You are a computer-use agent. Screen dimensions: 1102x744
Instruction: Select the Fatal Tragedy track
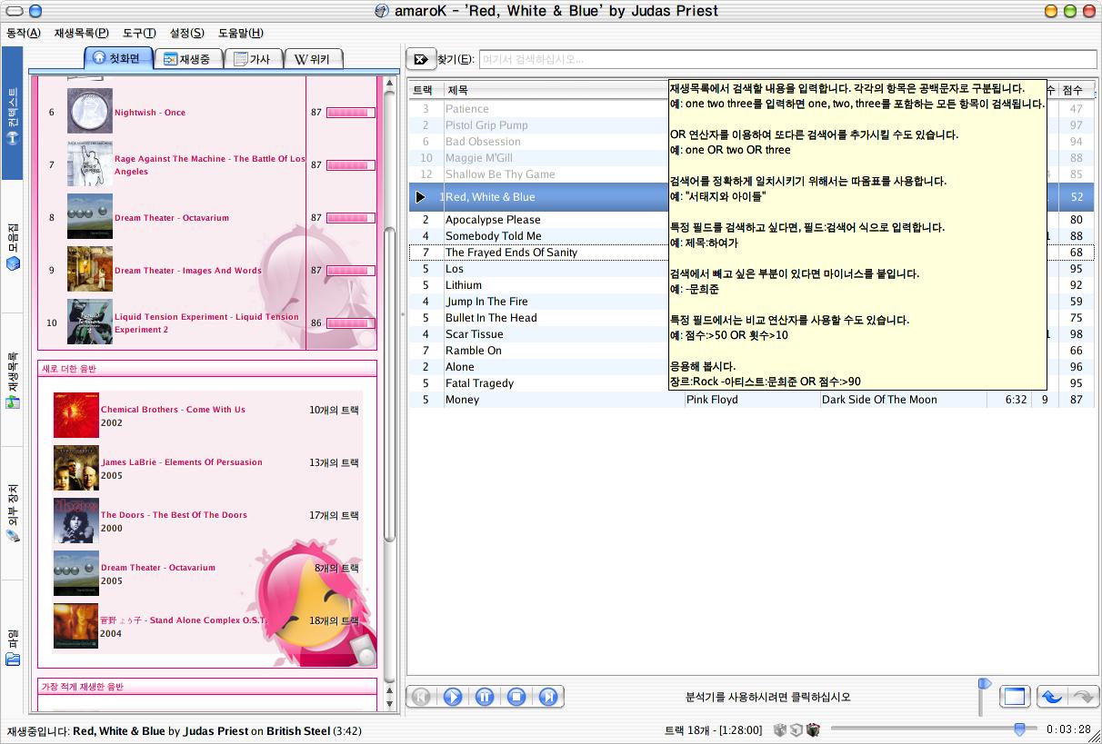(x=538, y=383)
